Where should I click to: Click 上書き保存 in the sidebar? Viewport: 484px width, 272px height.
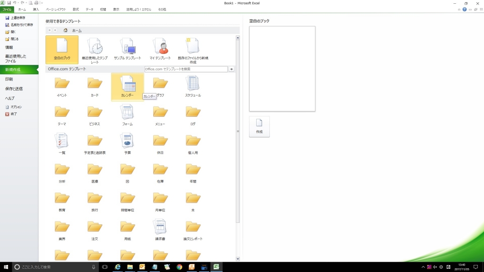[x=16, y=18]
